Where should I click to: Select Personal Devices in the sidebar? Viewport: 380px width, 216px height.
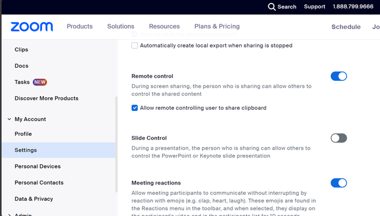click(37, 166)
